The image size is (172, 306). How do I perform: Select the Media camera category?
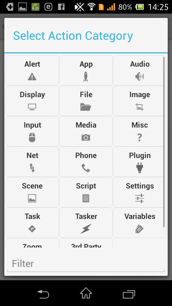click(86, 132)
